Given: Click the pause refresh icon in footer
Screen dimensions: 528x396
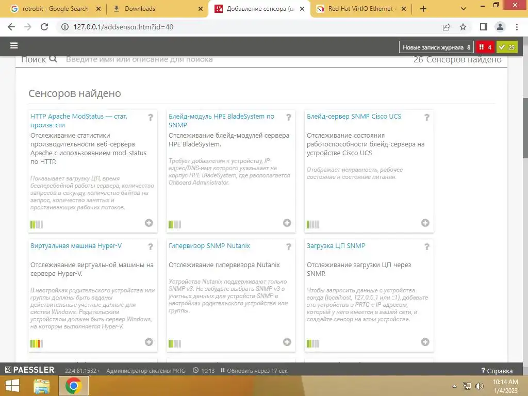Looking at the screenshot, I should [223, 370].
